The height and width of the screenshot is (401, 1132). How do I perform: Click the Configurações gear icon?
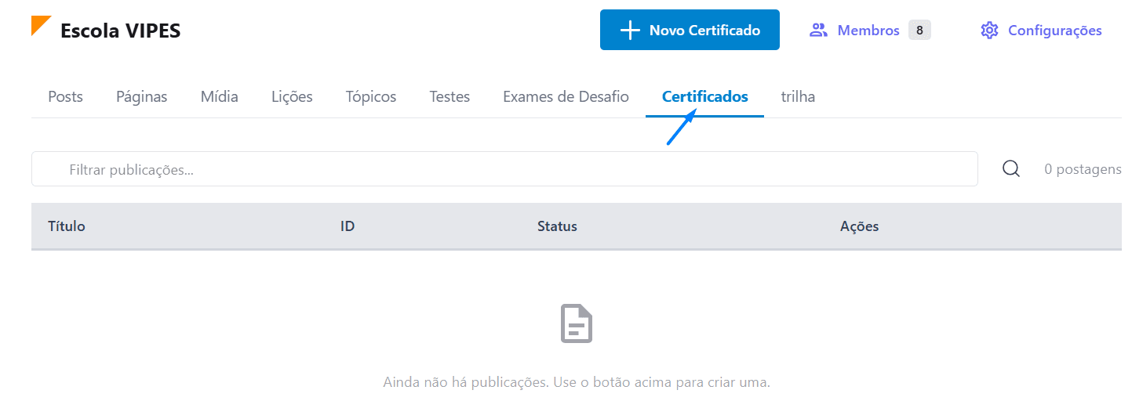tap(989, 31)
